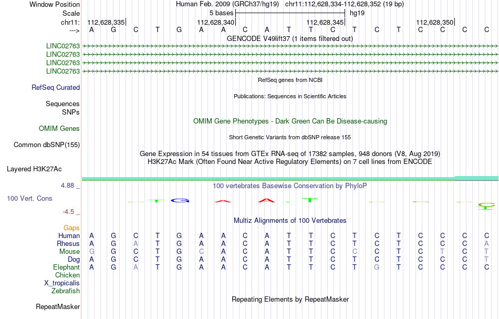The image size is (499, 319).
Task: Click the chr11: ruler label
Action: click(x=70, y=22)
